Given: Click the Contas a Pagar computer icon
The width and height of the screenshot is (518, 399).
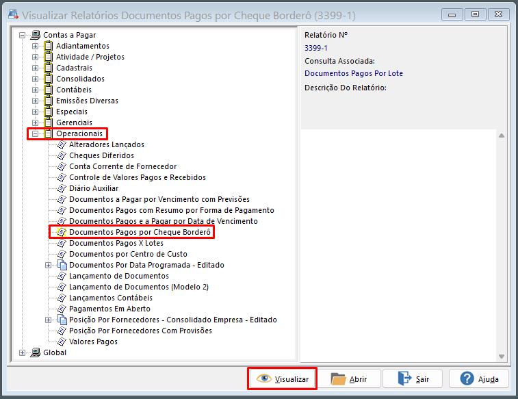Looking at the screenshot, I should (x=36, y=35).
